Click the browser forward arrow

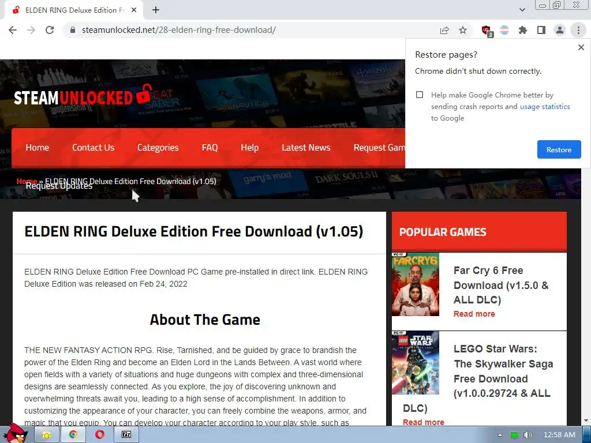pyautogui.click(x=31, y=30)
